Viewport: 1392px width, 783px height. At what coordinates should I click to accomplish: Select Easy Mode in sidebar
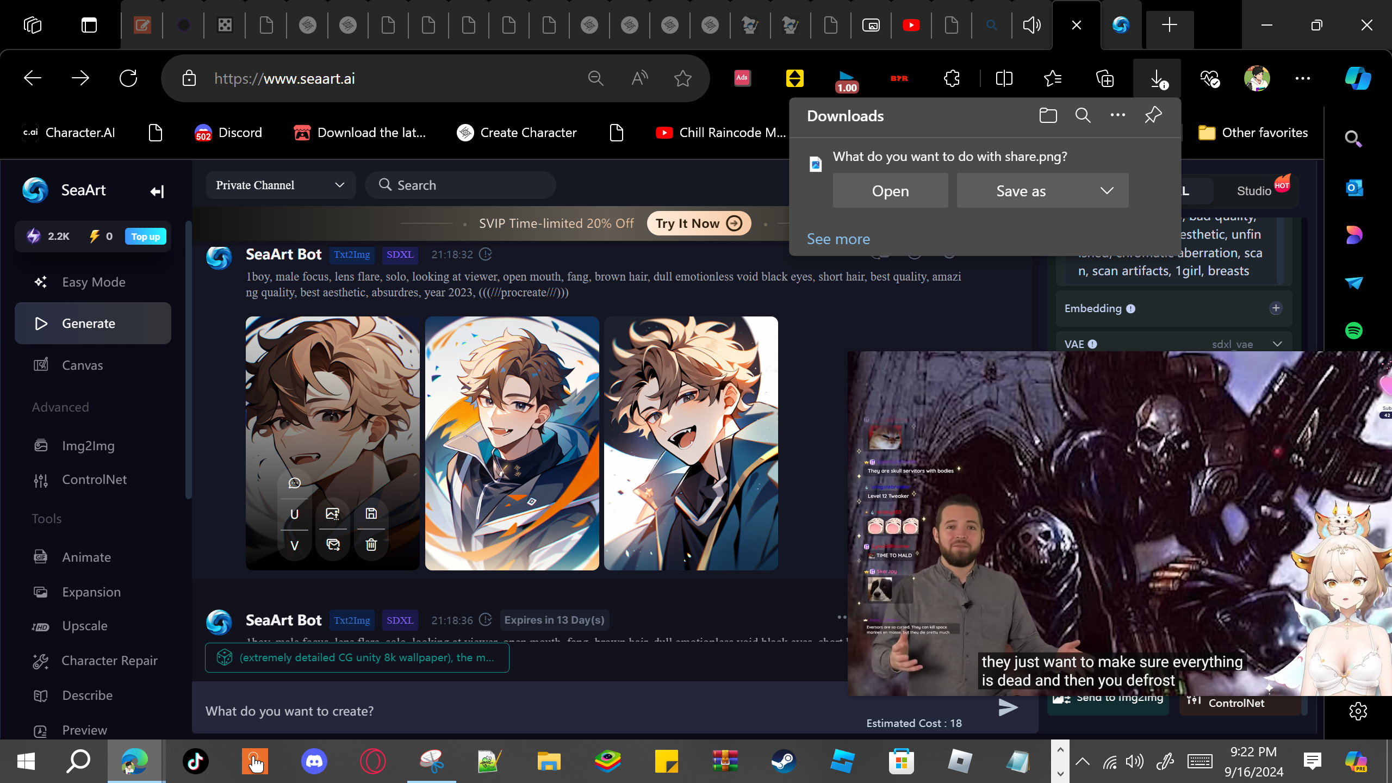click(x=93, y=282)
